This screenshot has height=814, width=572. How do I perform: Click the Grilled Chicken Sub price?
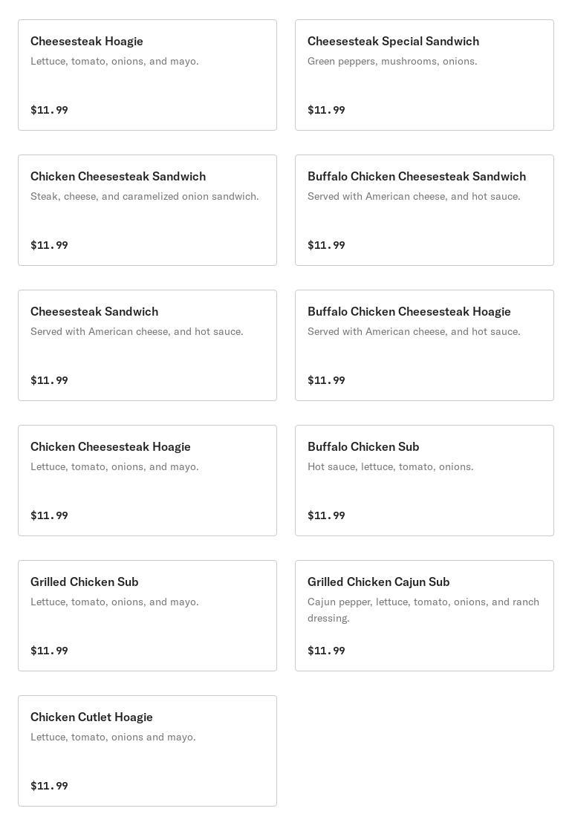pos(49,651)
